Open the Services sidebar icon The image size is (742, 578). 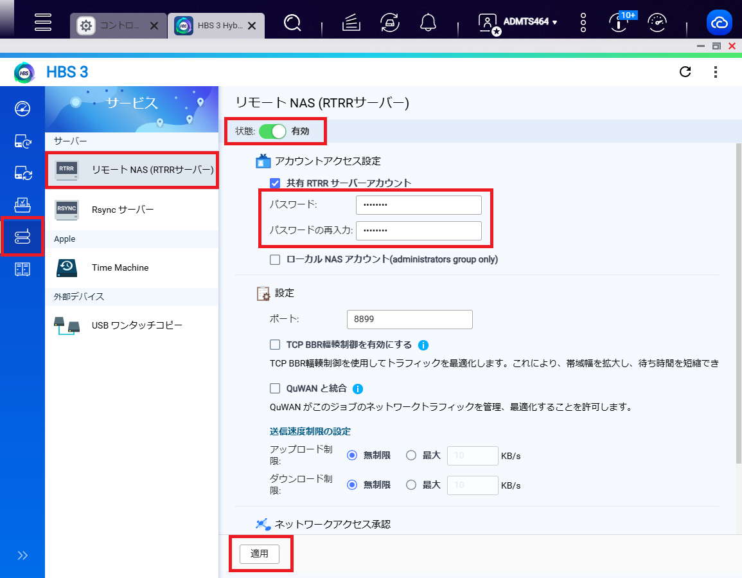pos(22,237)
